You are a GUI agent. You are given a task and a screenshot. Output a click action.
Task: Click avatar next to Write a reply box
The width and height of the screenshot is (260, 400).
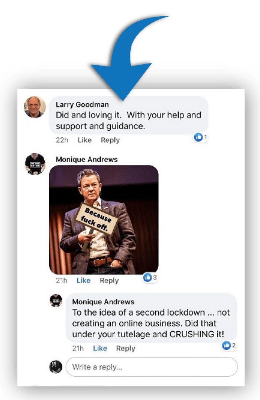pyautogui.click(x=56, y=367)
